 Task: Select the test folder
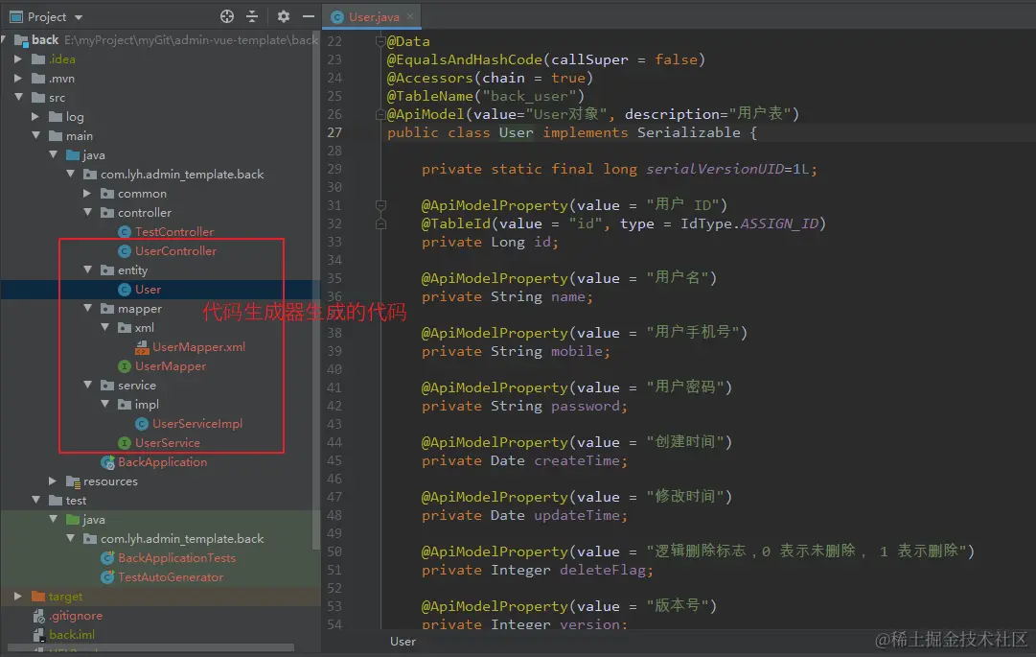[x=76, y=501]
